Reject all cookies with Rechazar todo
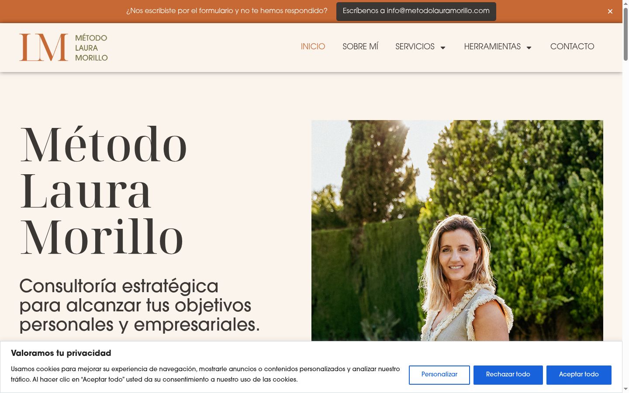The image size is (629, 393). point(508,375)
